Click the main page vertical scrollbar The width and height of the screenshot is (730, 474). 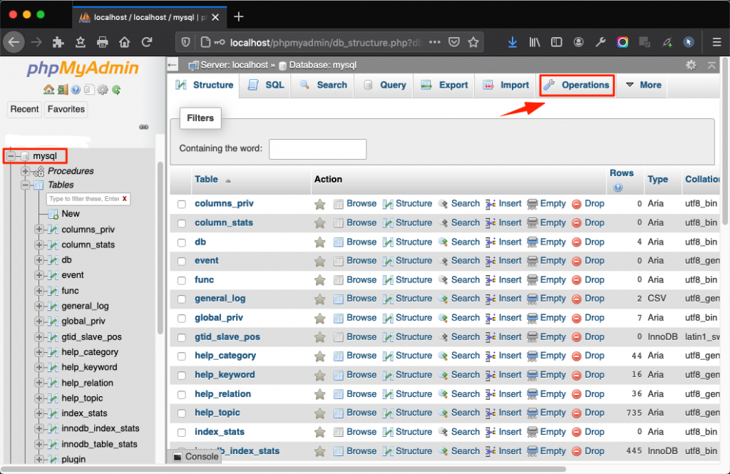pyautogui.click(x=724, y=140)
